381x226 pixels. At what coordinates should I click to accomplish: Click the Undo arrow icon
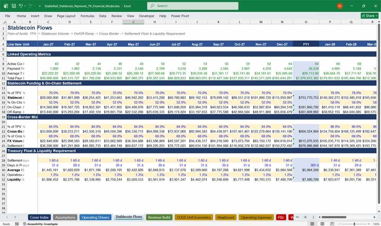click(21, 6)
